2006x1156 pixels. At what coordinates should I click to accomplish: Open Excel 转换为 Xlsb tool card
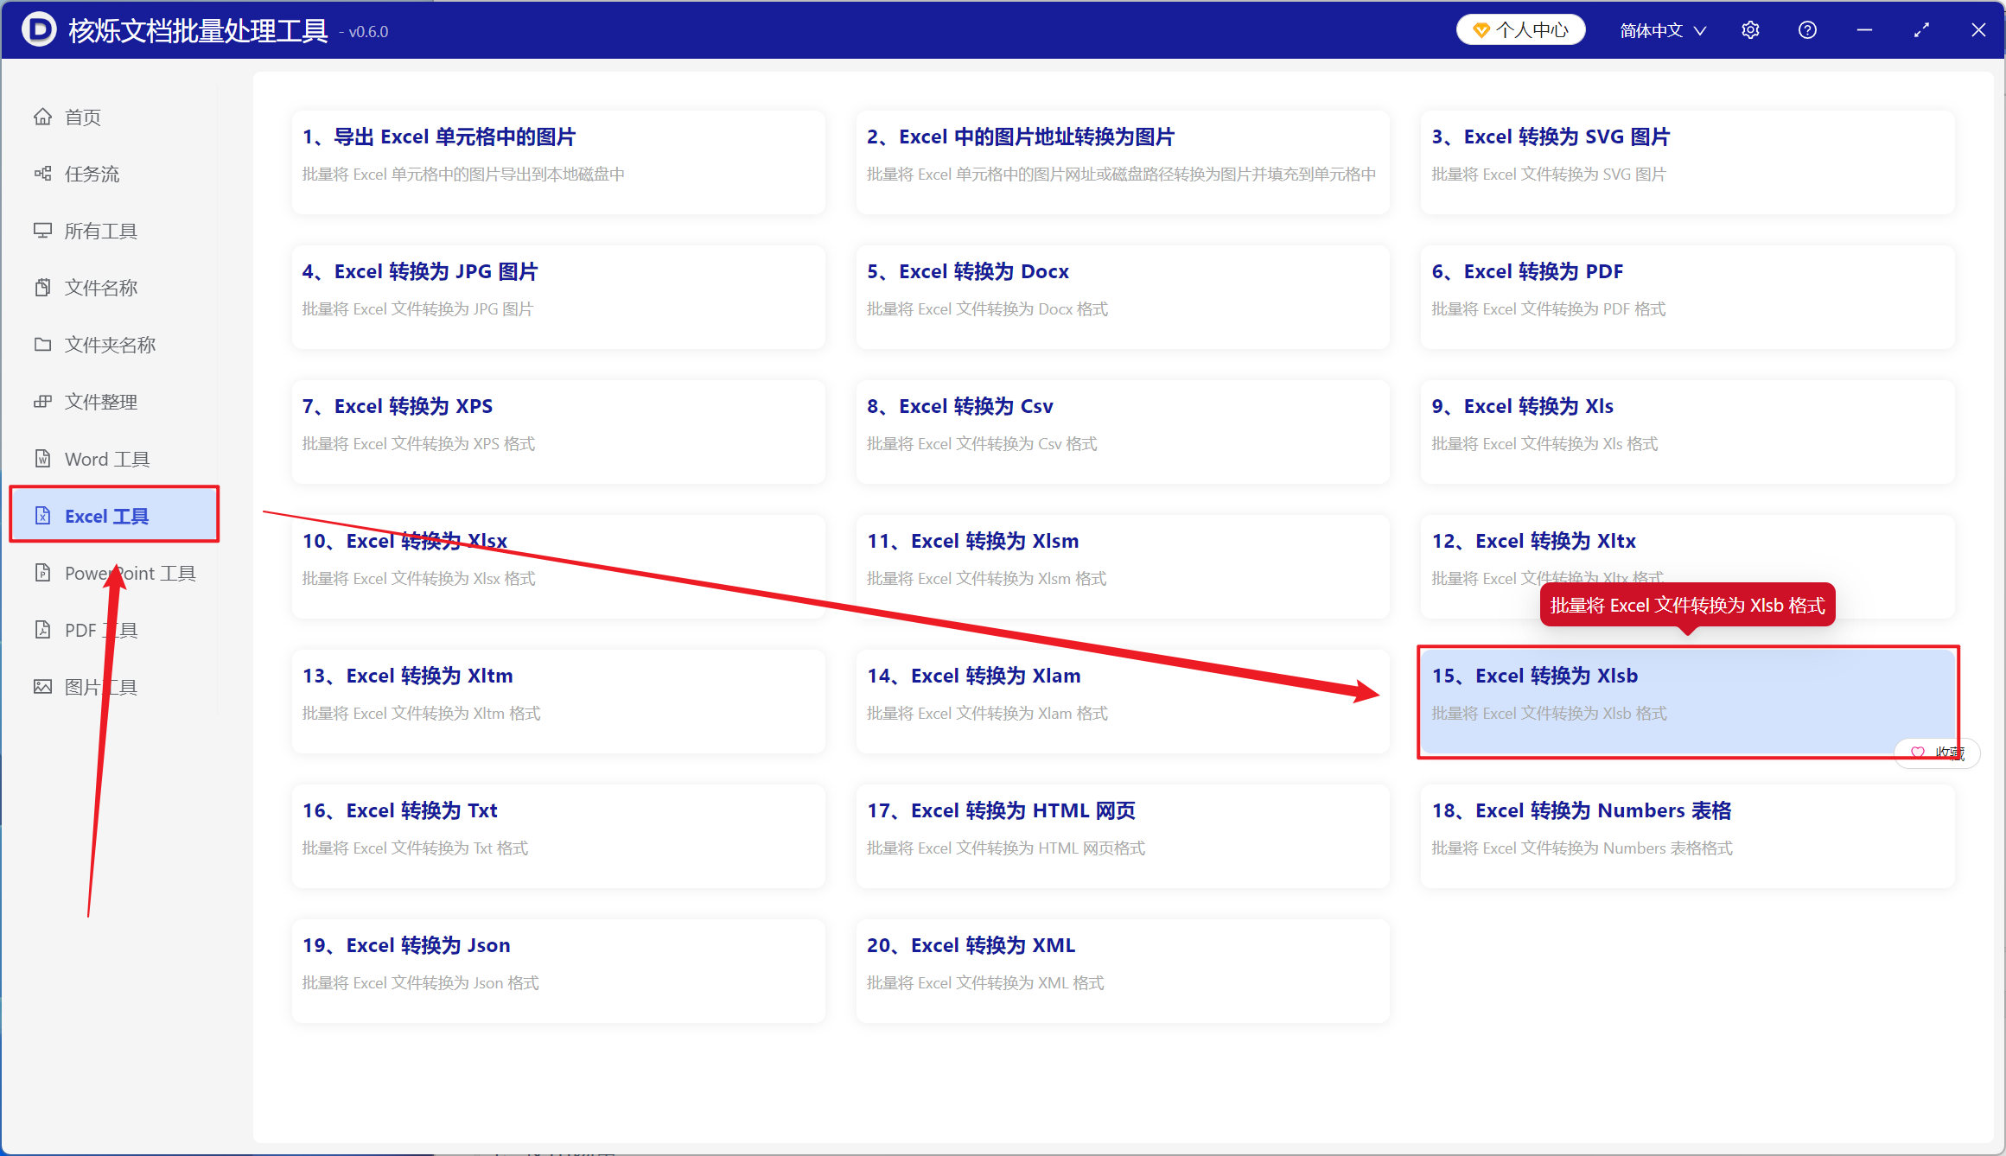(x=1687, y=702)
